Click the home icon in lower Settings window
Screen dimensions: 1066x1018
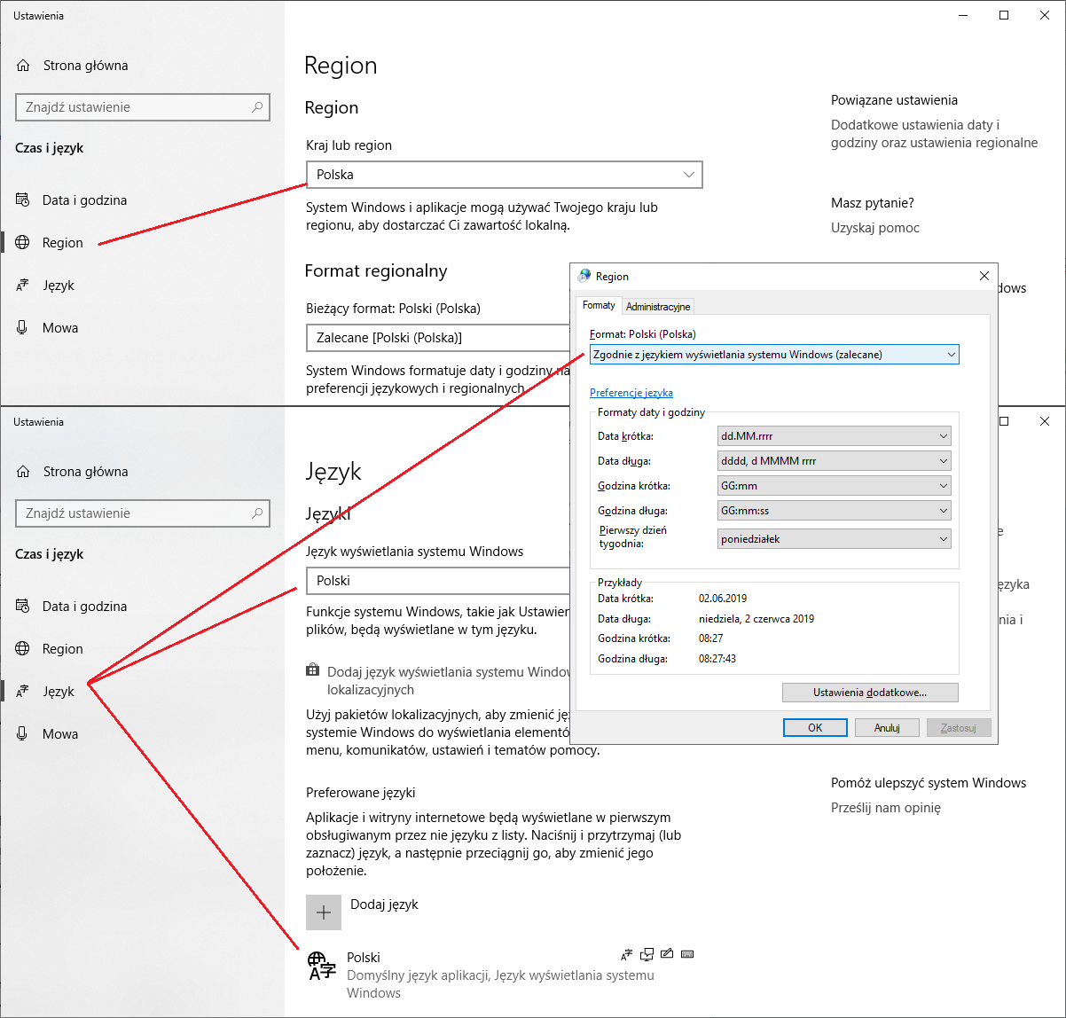pyautogui.click(x=24, y=472)
